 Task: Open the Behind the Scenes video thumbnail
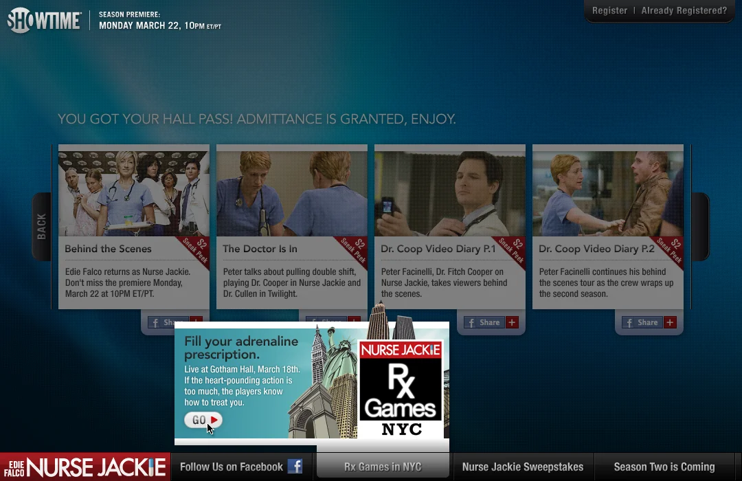click(133, 194)
